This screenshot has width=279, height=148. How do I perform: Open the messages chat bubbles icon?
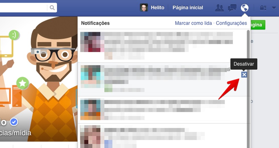(x=232, y=8)
